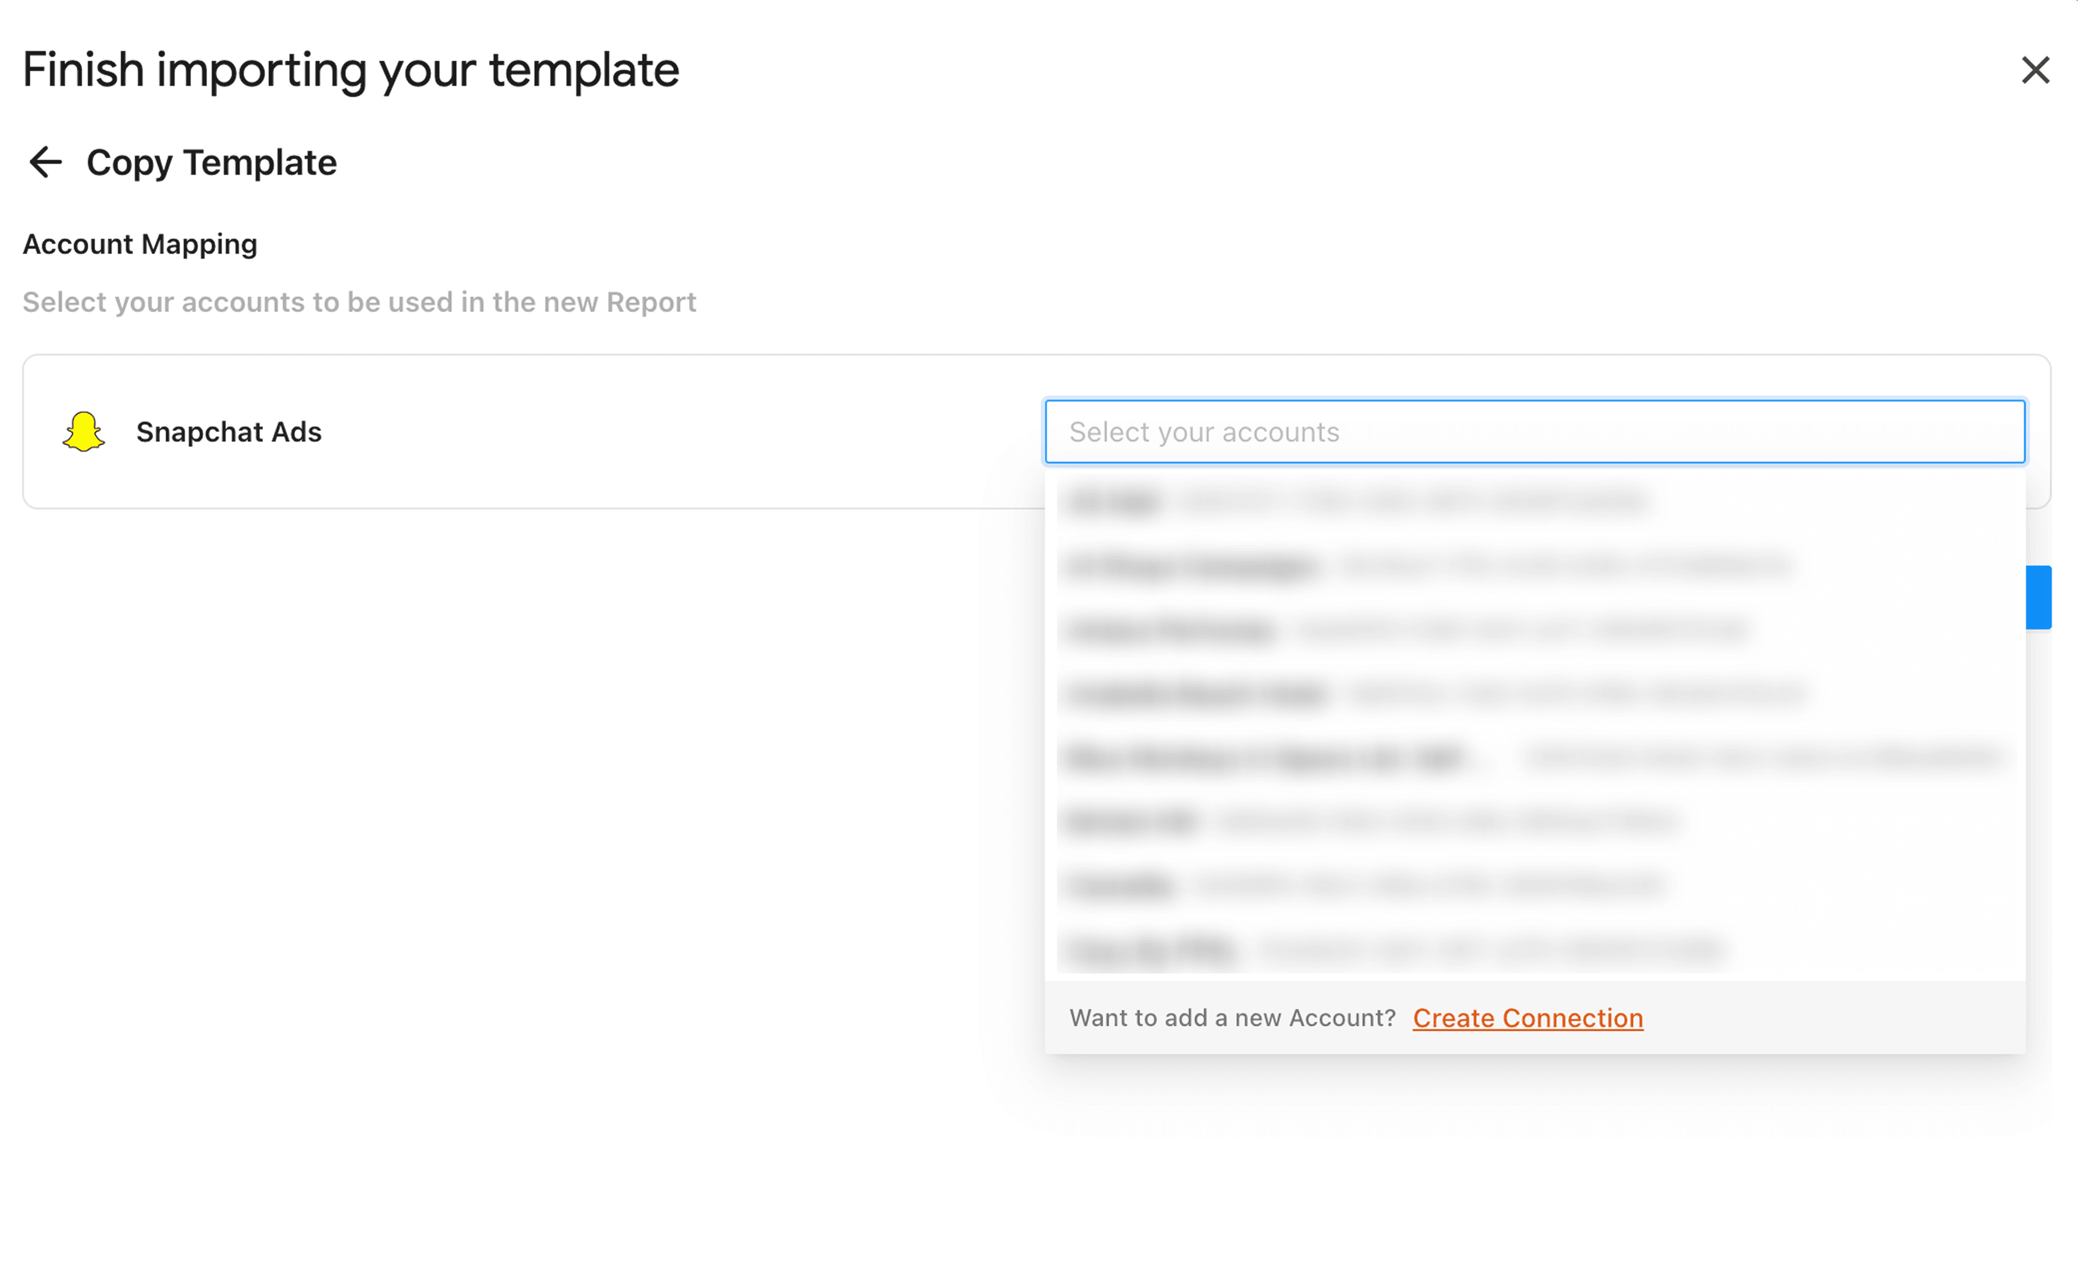Choose the second blurred account in dropdown
This screenshot has height=1287, width=2078.
(1534, 565)
